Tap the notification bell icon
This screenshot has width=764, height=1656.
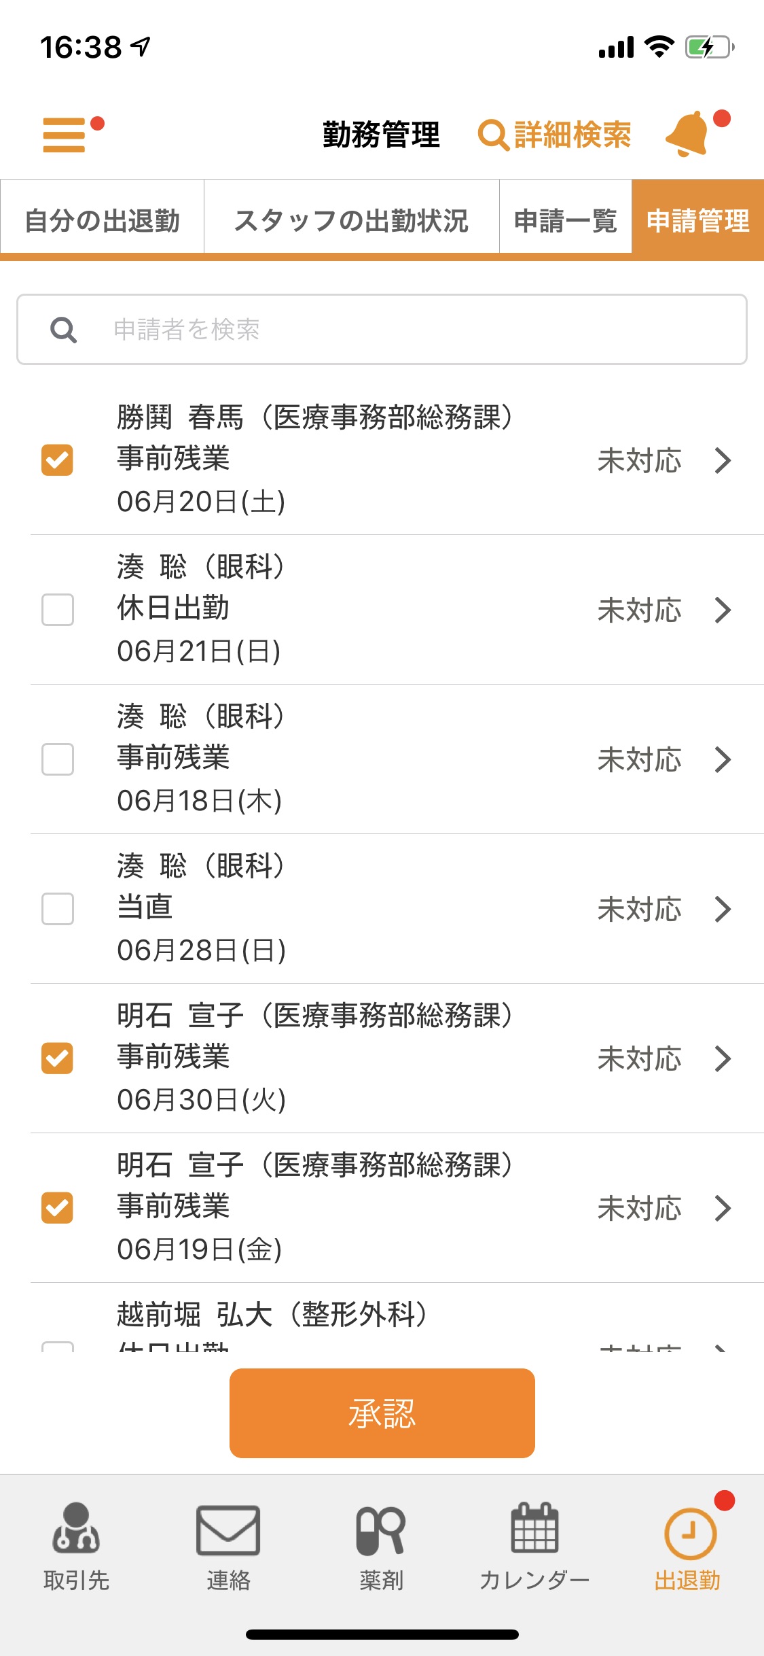click(689, 134)
